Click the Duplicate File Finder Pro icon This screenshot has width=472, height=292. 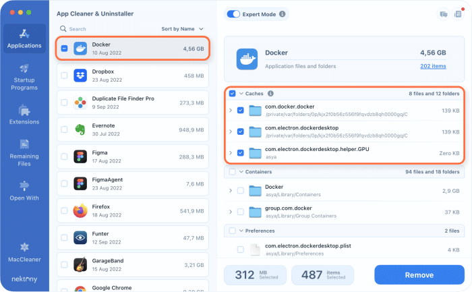tap(80, 103)
